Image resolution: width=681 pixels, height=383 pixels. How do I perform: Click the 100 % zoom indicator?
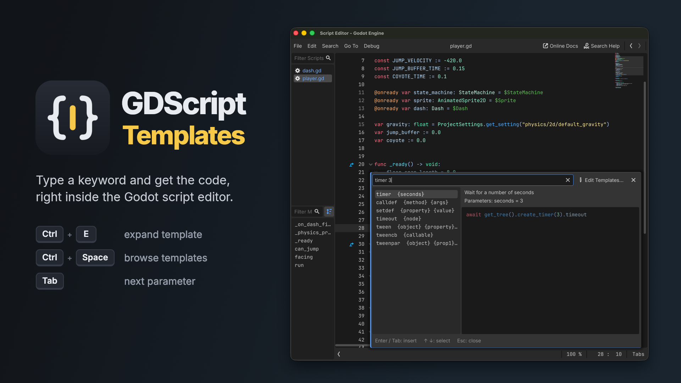tap(574, 354)
